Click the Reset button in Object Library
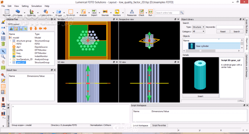249x134 pixels. (223, 31)
